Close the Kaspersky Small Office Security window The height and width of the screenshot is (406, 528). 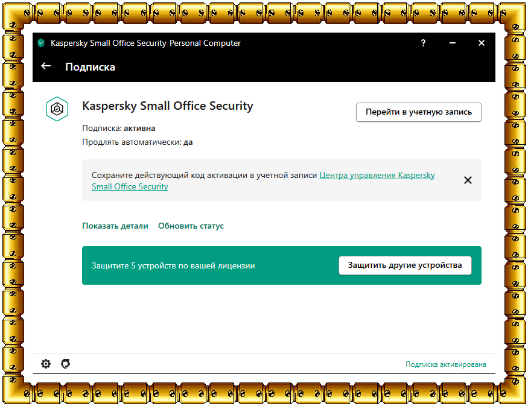482,43
